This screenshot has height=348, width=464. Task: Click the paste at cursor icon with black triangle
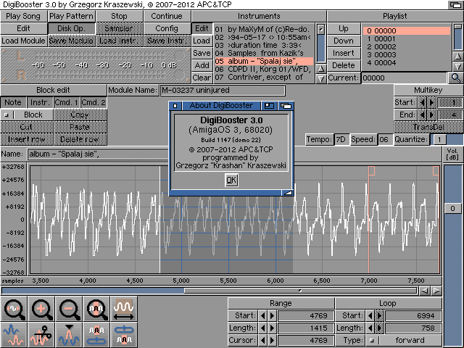(69, 335)
